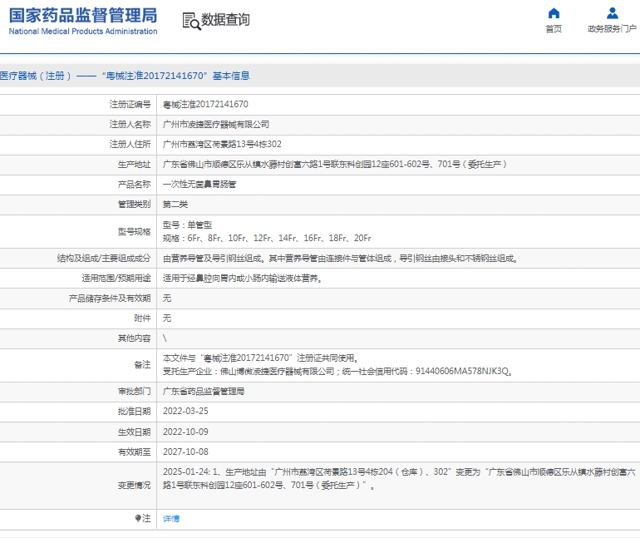This screenshot has width=640, height=538.
Task: Select the backslash in 其他内容 row
Action: 165,338
